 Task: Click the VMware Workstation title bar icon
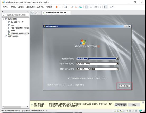coord(3,2)
